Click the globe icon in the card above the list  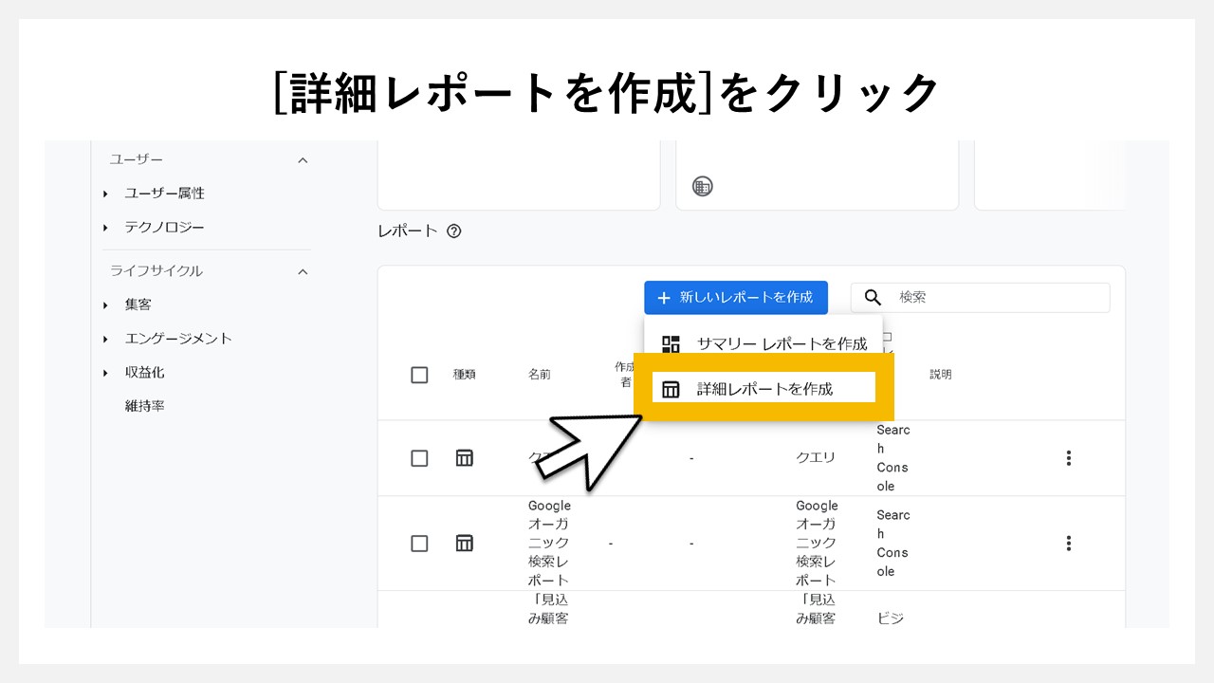(x=700, y=186)
